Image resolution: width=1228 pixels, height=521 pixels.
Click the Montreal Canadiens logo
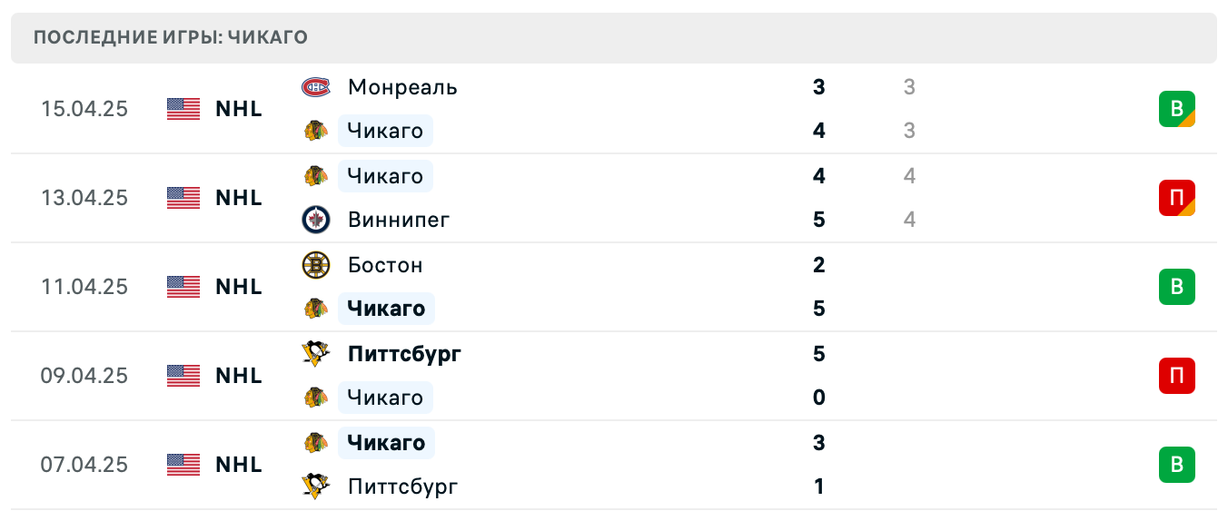tap(315, 87)
